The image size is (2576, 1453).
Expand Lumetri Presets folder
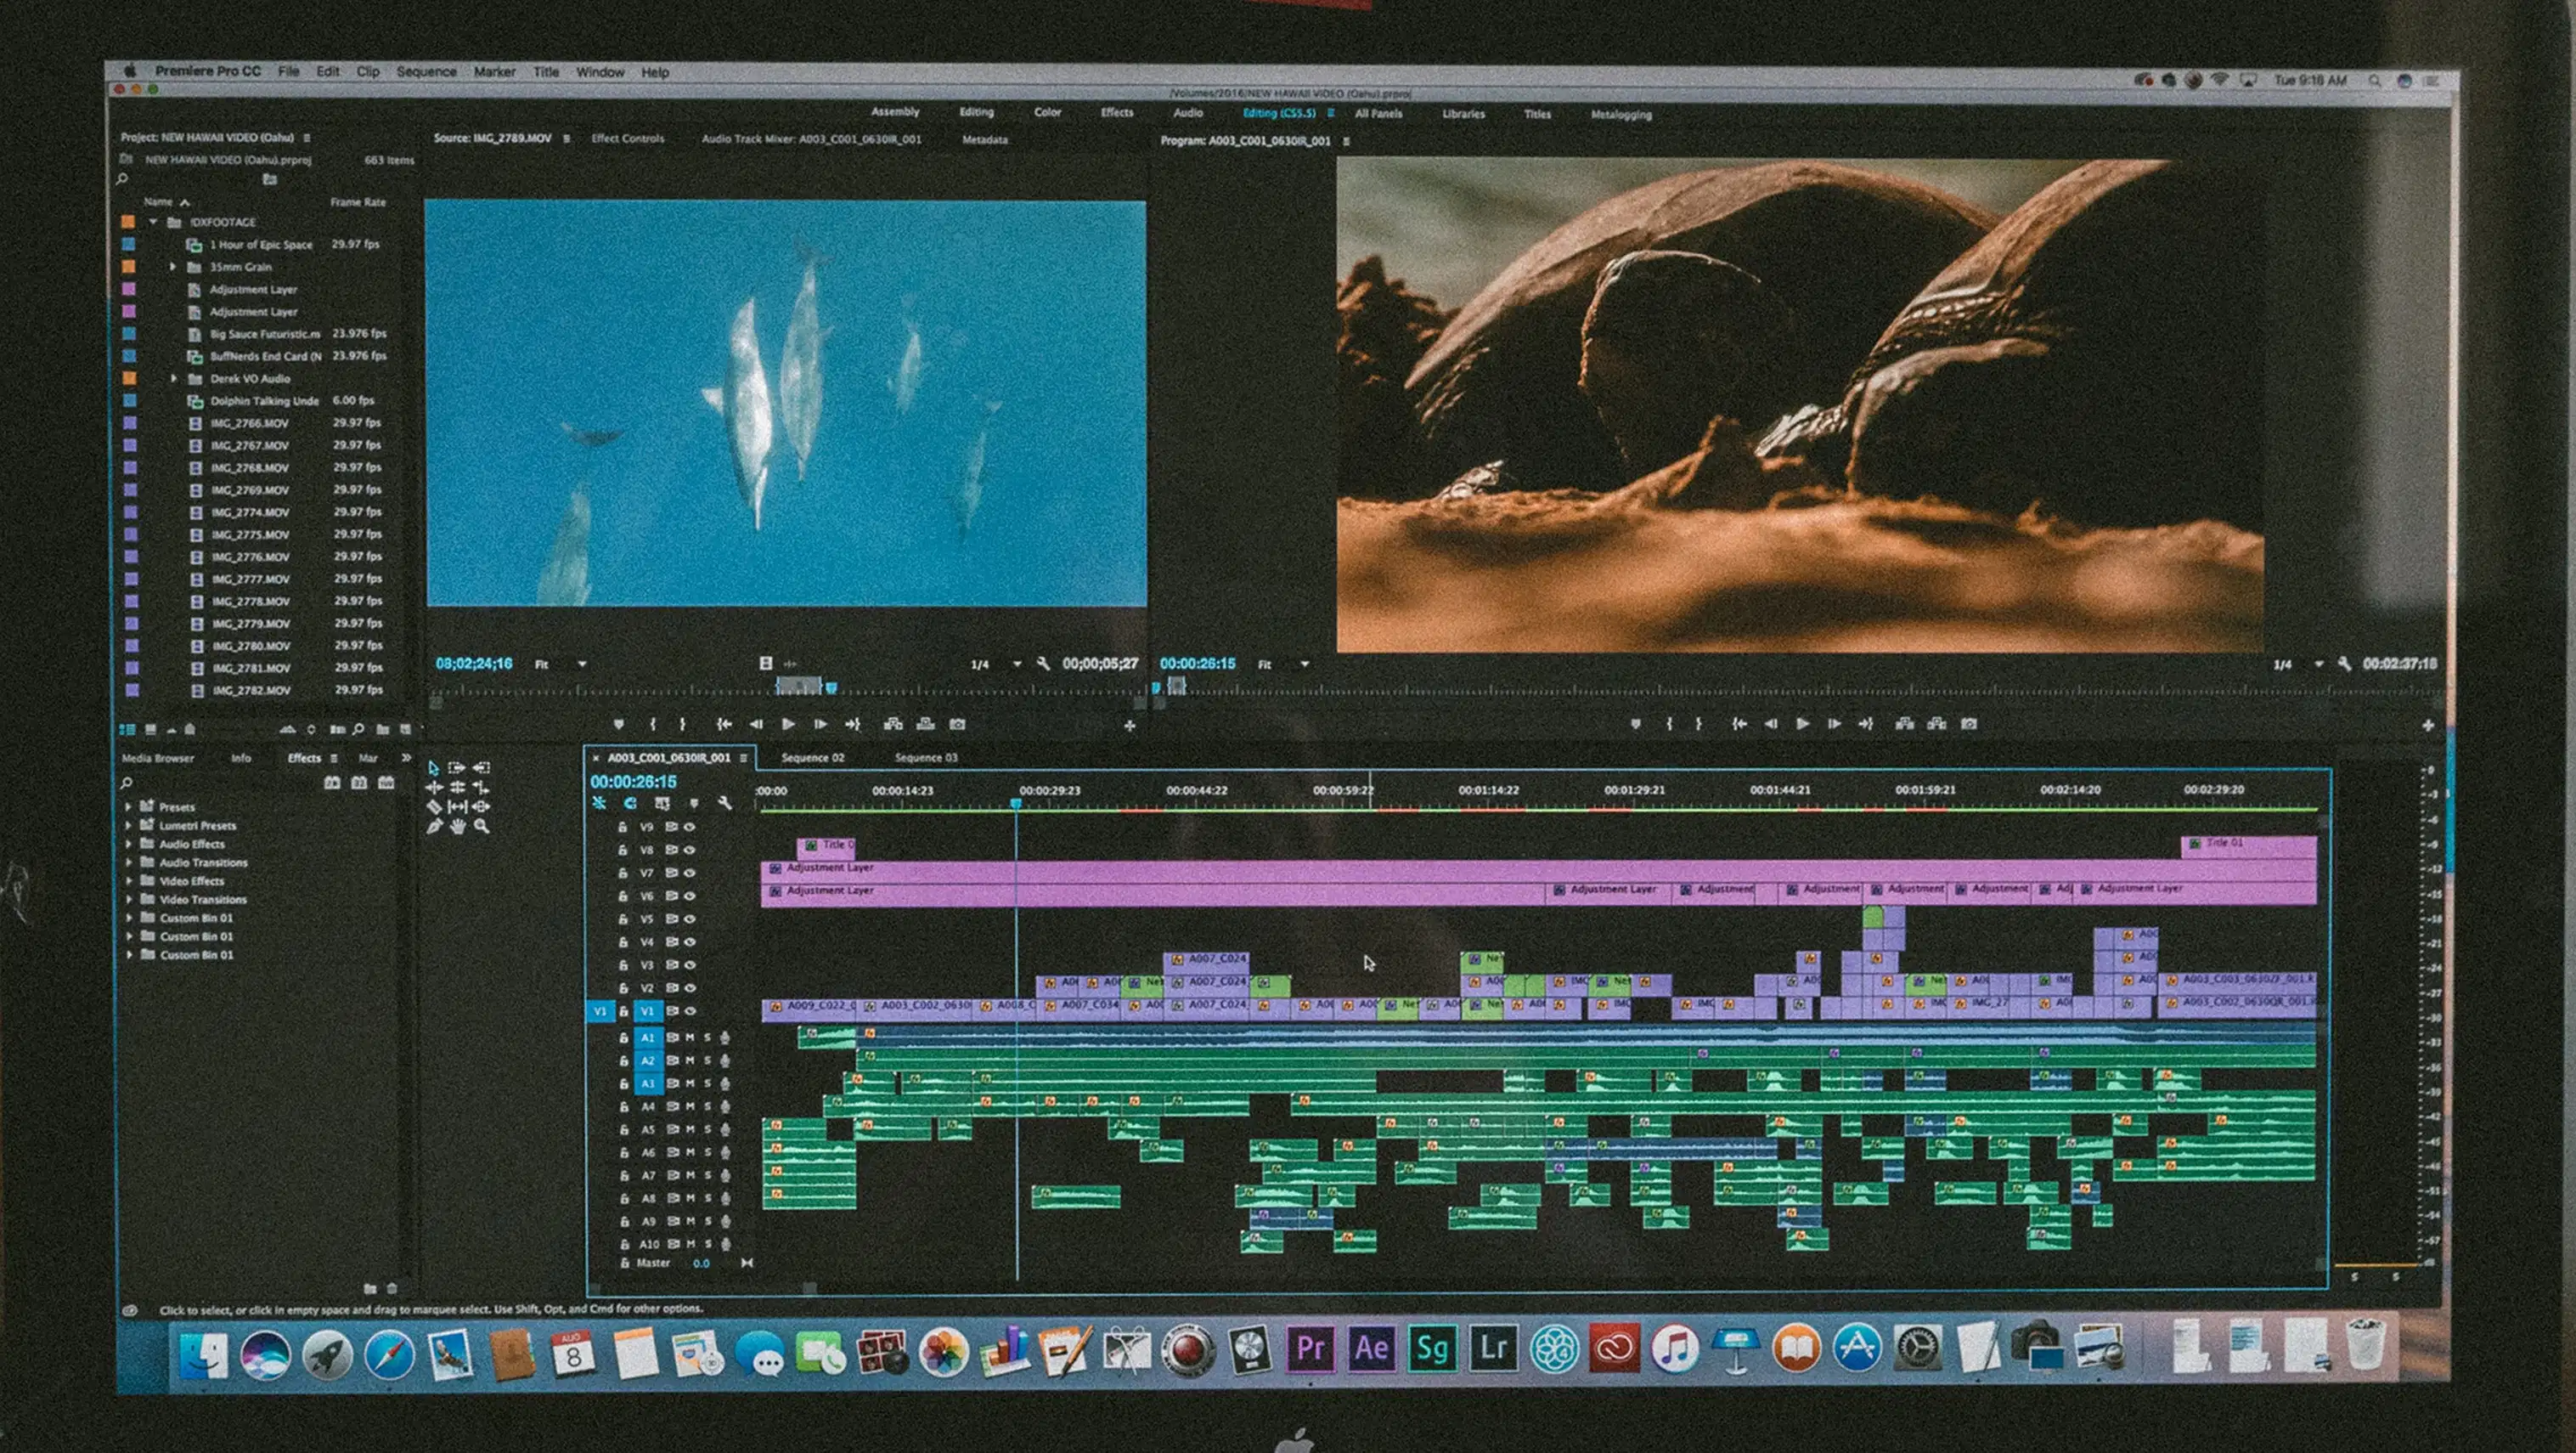tap(128, 826)
